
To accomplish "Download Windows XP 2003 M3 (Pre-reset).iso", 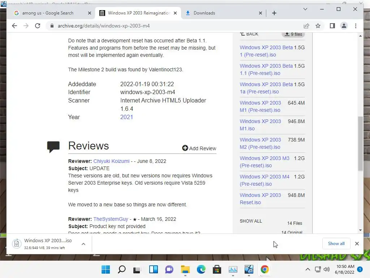I will [264, 162].
